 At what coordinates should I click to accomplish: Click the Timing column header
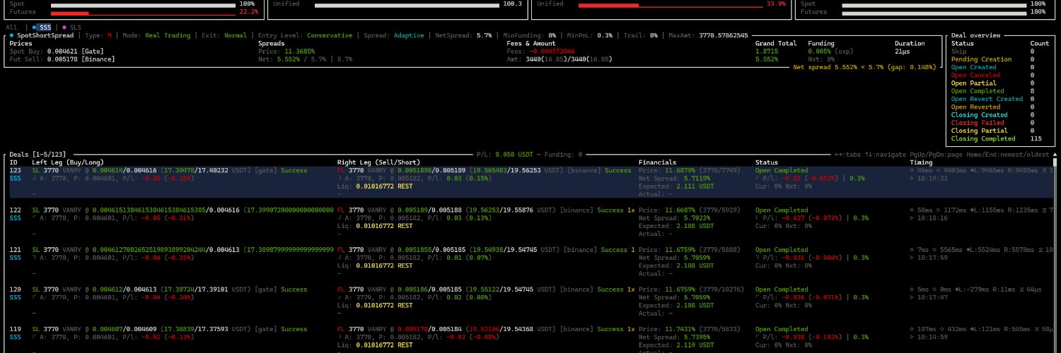[x=921, y=162]
